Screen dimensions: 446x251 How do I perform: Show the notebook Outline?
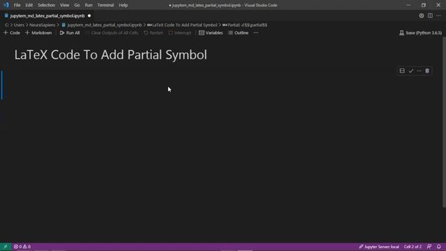click(x=238, y=33)
